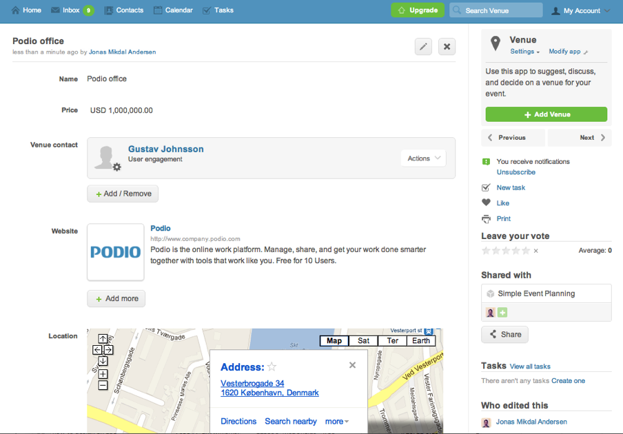Click the pencil edit icon
The height and width of the screenshot is (434, 623).
click(423, 47)
